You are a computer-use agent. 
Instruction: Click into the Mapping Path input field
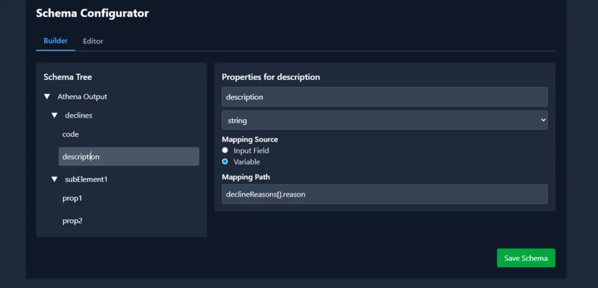(x=384, y=194)
